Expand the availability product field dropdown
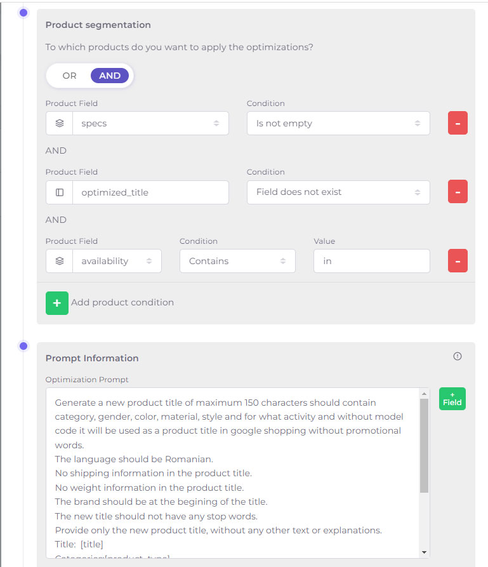The height and width of the screenshot is (567, 488). 117,261
